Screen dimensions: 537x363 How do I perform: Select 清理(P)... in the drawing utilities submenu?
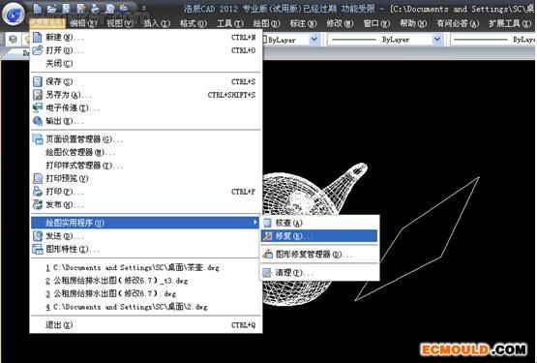[319, 273]
